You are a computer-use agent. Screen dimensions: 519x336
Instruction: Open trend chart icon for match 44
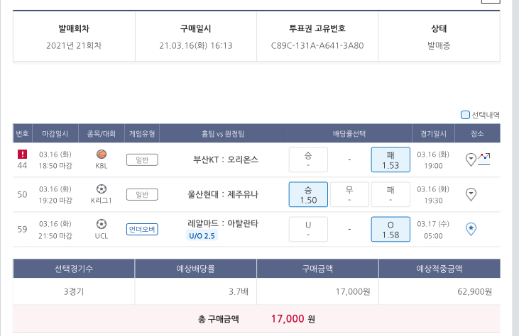[484, 159]
